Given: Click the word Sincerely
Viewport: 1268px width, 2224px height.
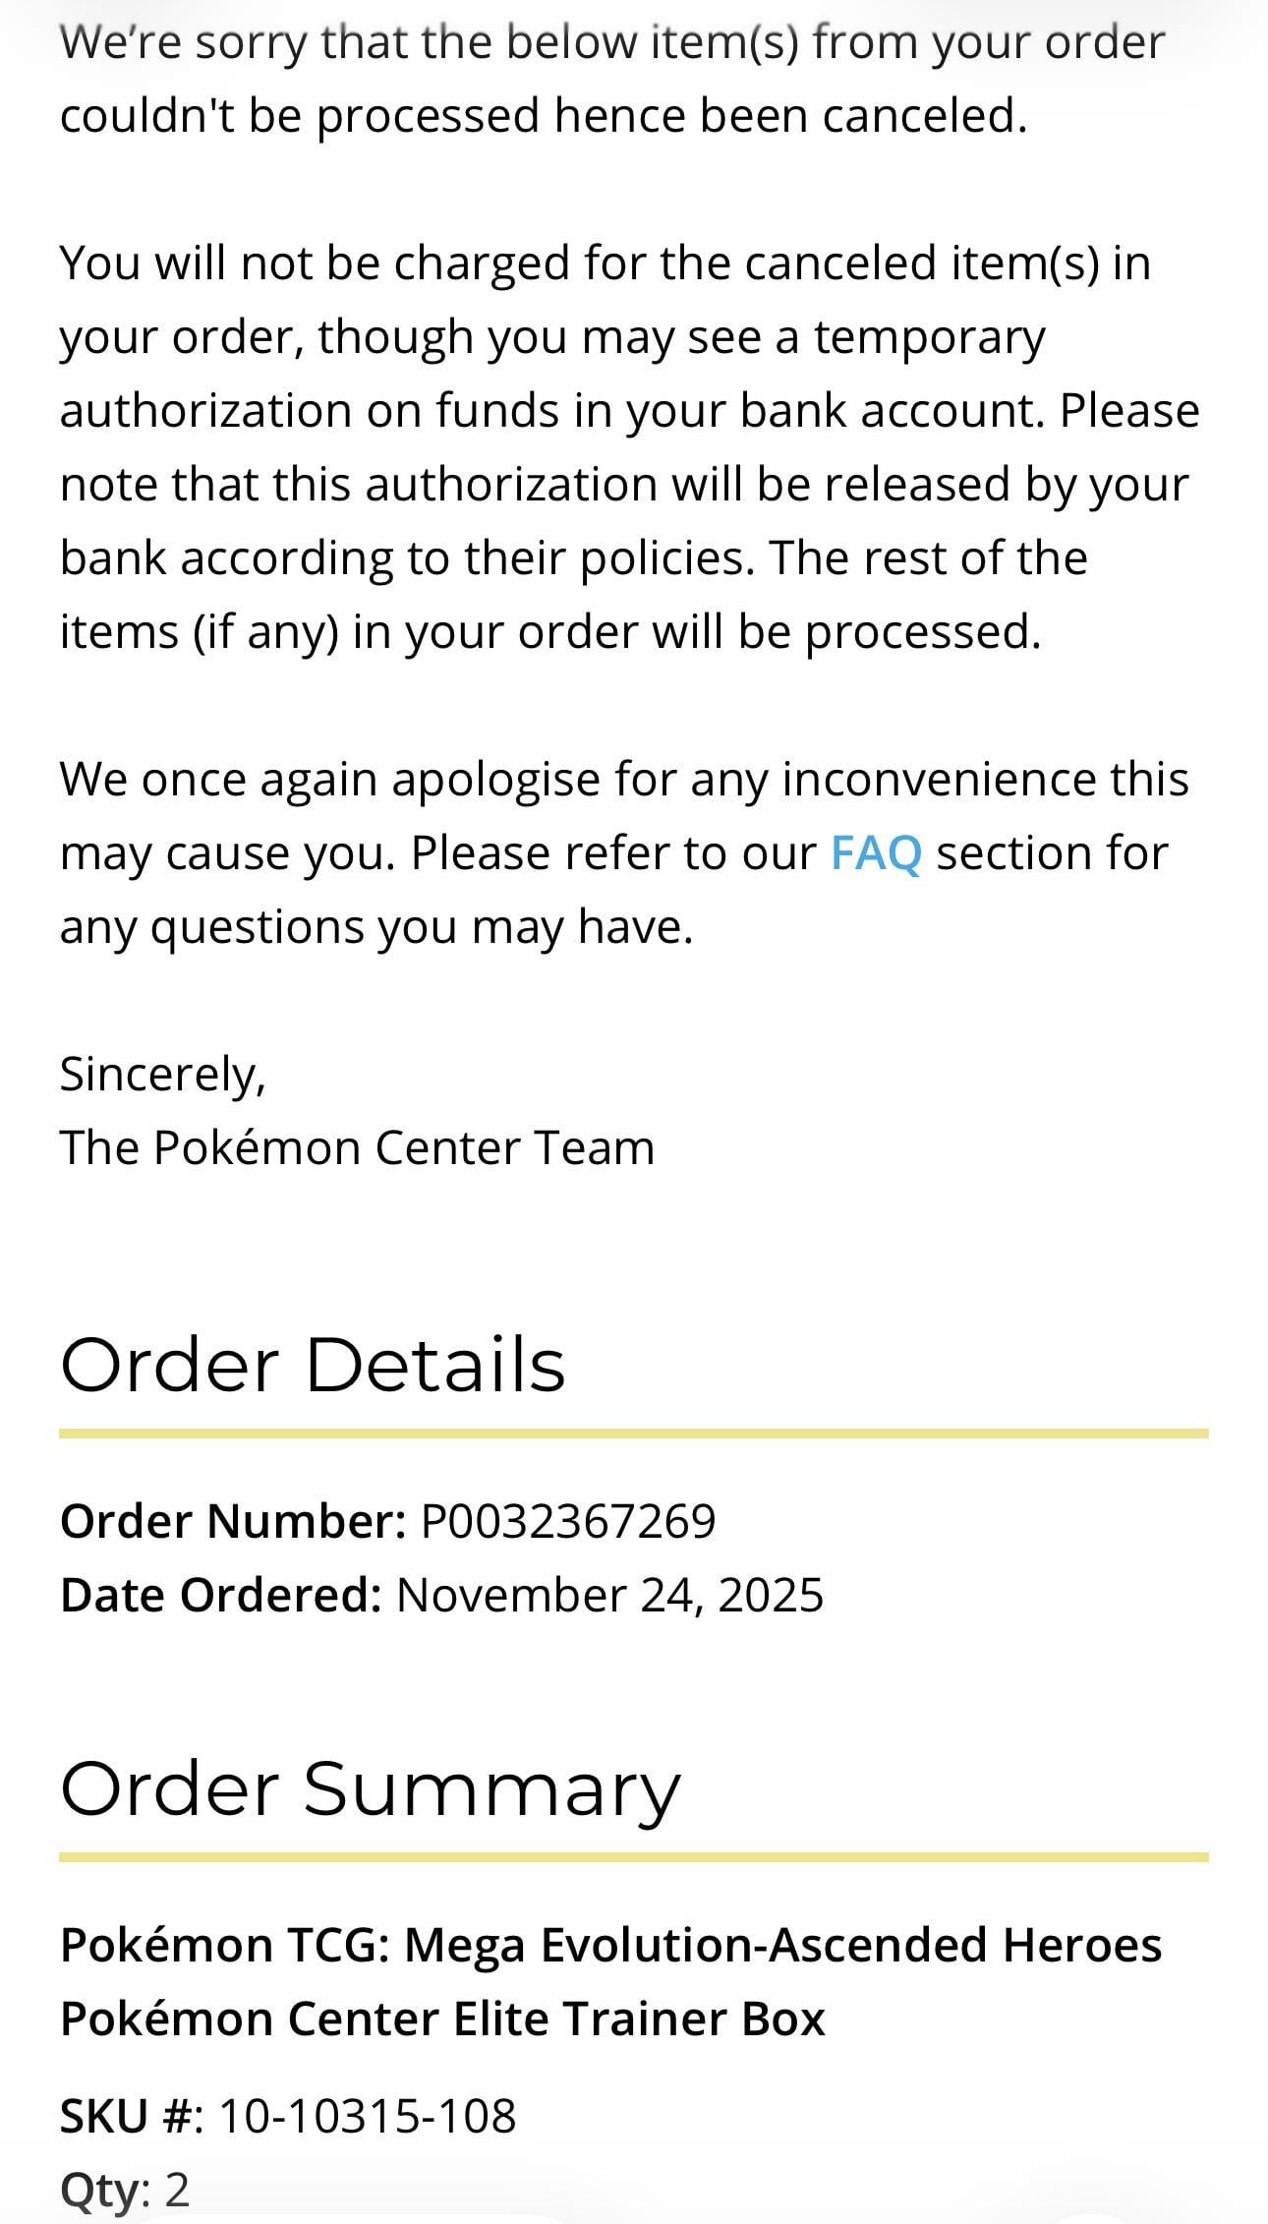Looking at the screenshot, I should click(x=162, y=1074).
